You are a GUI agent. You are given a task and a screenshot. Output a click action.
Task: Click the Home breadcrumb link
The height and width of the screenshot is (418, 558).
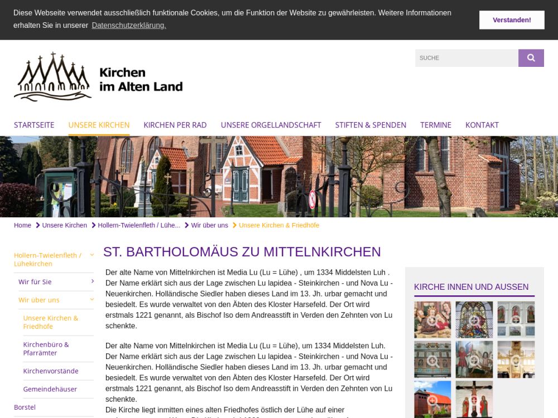(x=22, y=225)
